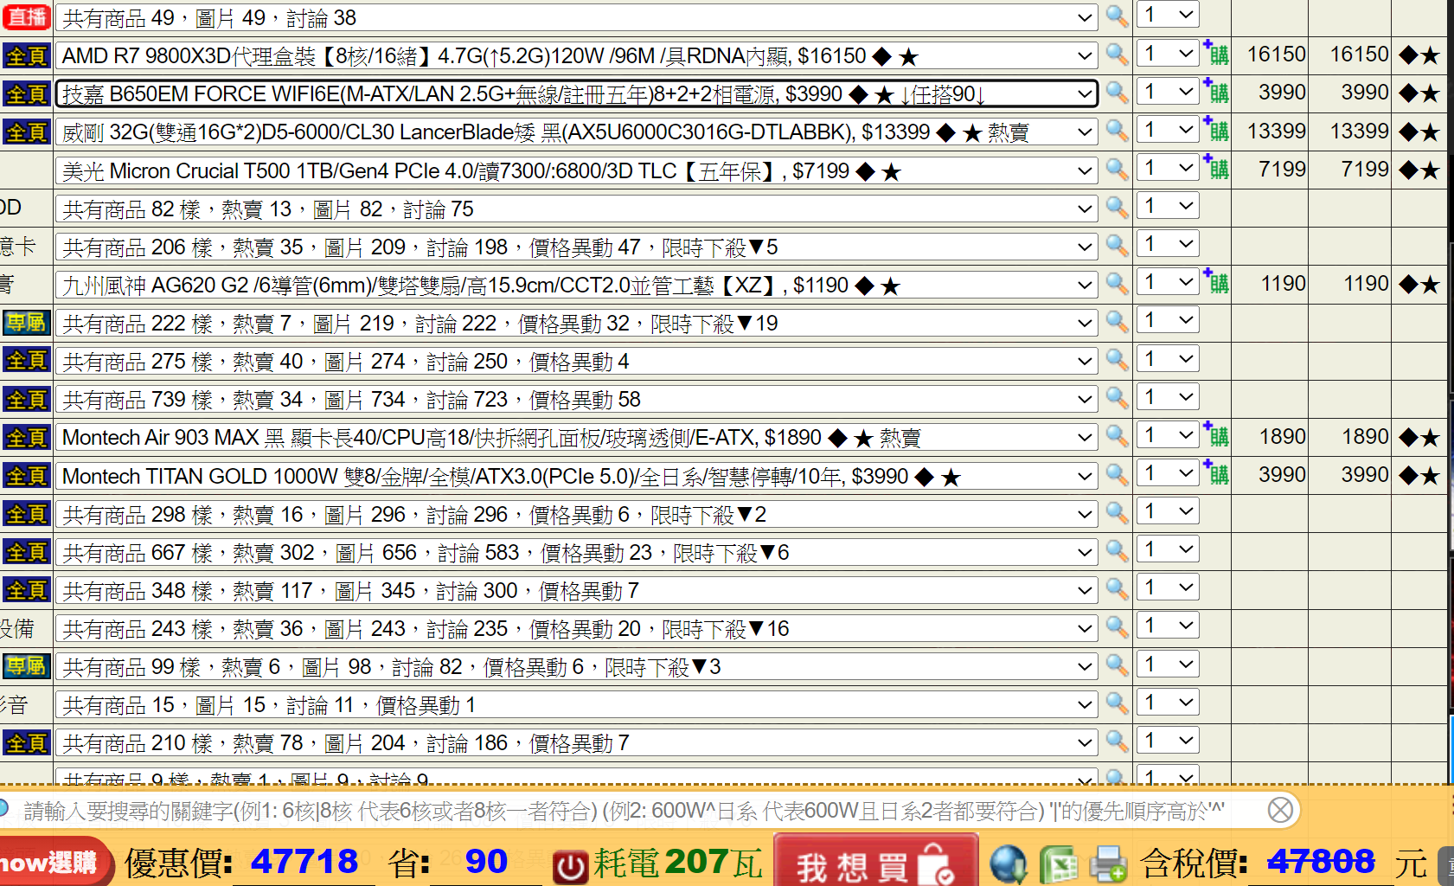Click 全頁 button beside 技嘉 B650EM
1454x886 pixels.
coord(27,93)
